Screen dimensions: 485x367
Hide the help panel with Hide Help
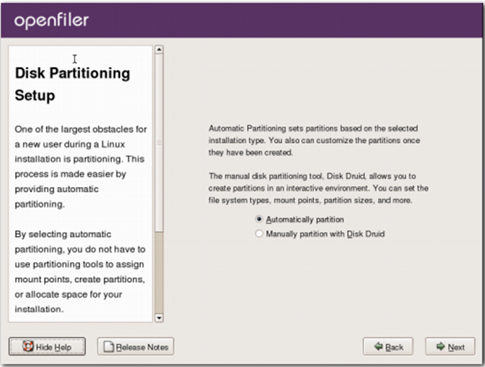click(47, 346)
